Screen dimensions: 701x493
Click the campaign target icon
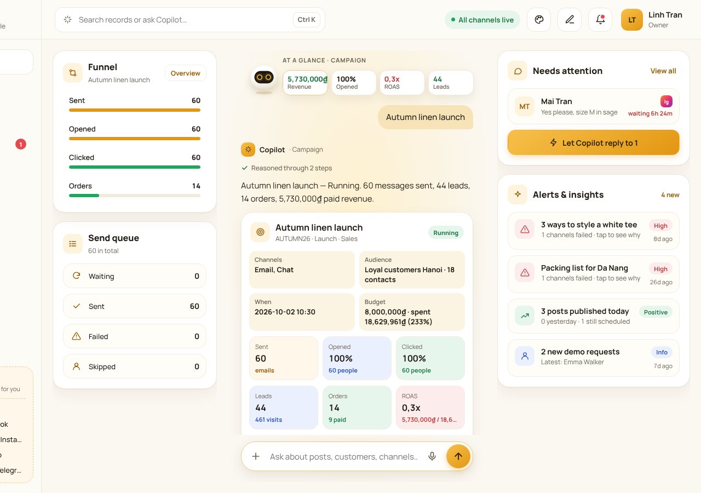pyautogui.click(x=260, y=232)
